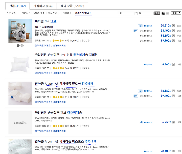The image size is (182, 154).
Task: Click the 벨로아 경추베개 product thumbnail
Action: pos(20,93)
